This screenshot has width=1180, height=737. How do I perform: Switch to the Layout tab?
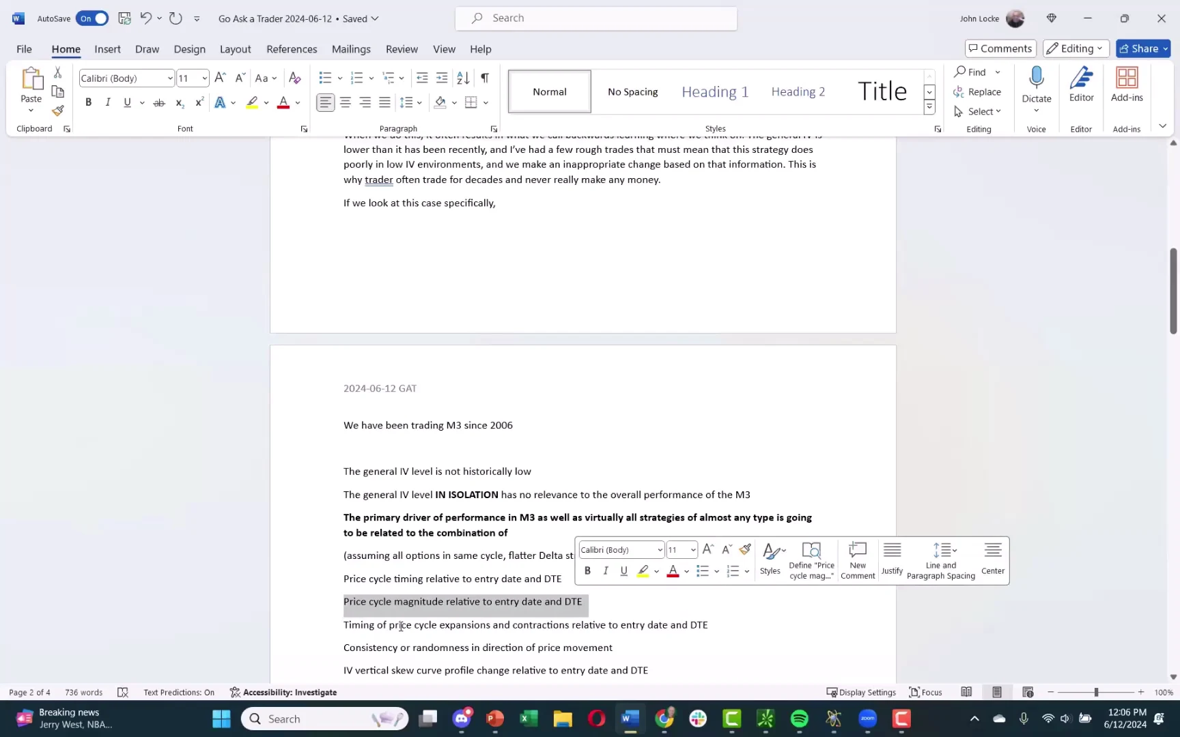coord(236,49)
